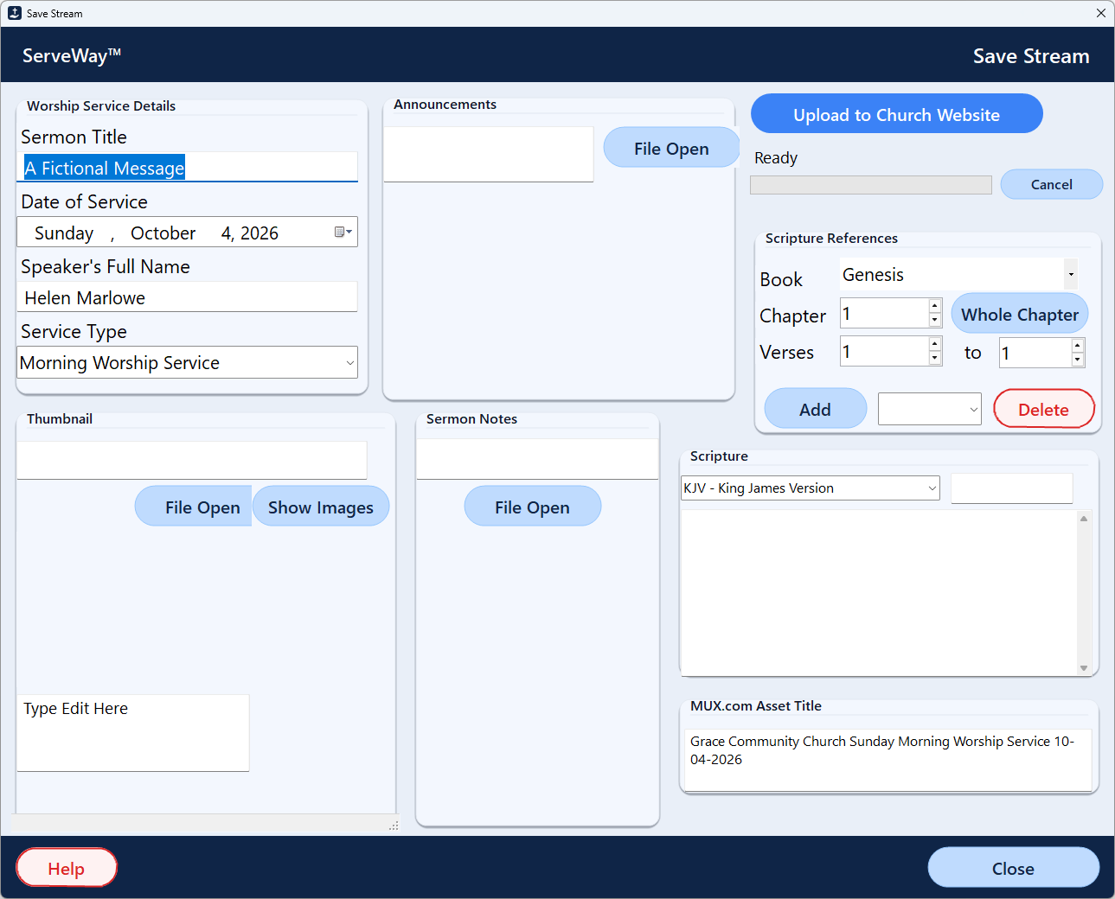The height and width of the screenshot is (899, 1115).
Task: Add the scripture reference
Action: (816, 409)
